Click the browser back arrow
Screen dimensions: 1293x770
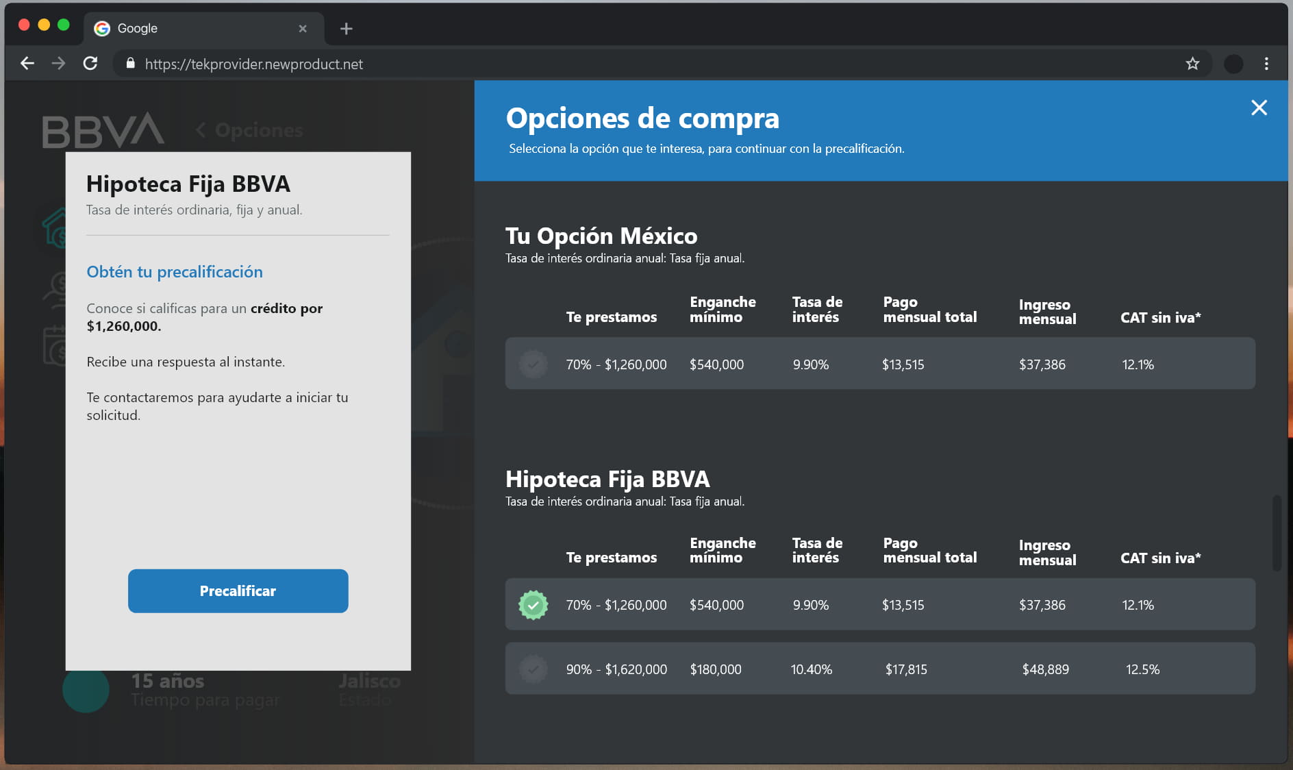27,64
